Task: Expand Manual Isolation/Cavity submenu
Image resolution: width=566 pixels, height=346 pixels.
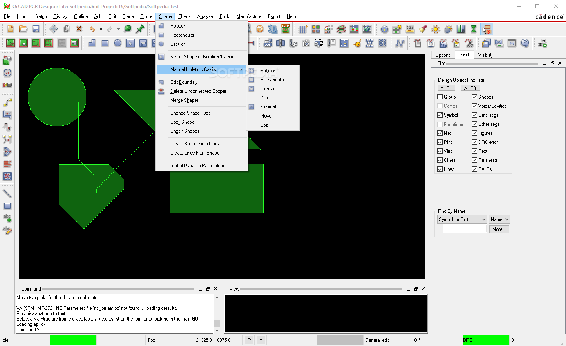Action: (x=202, y=69)
